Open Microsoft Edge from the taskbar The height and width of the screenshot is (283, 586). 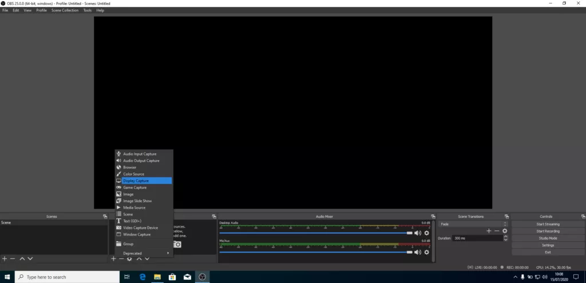pos(142,277)
